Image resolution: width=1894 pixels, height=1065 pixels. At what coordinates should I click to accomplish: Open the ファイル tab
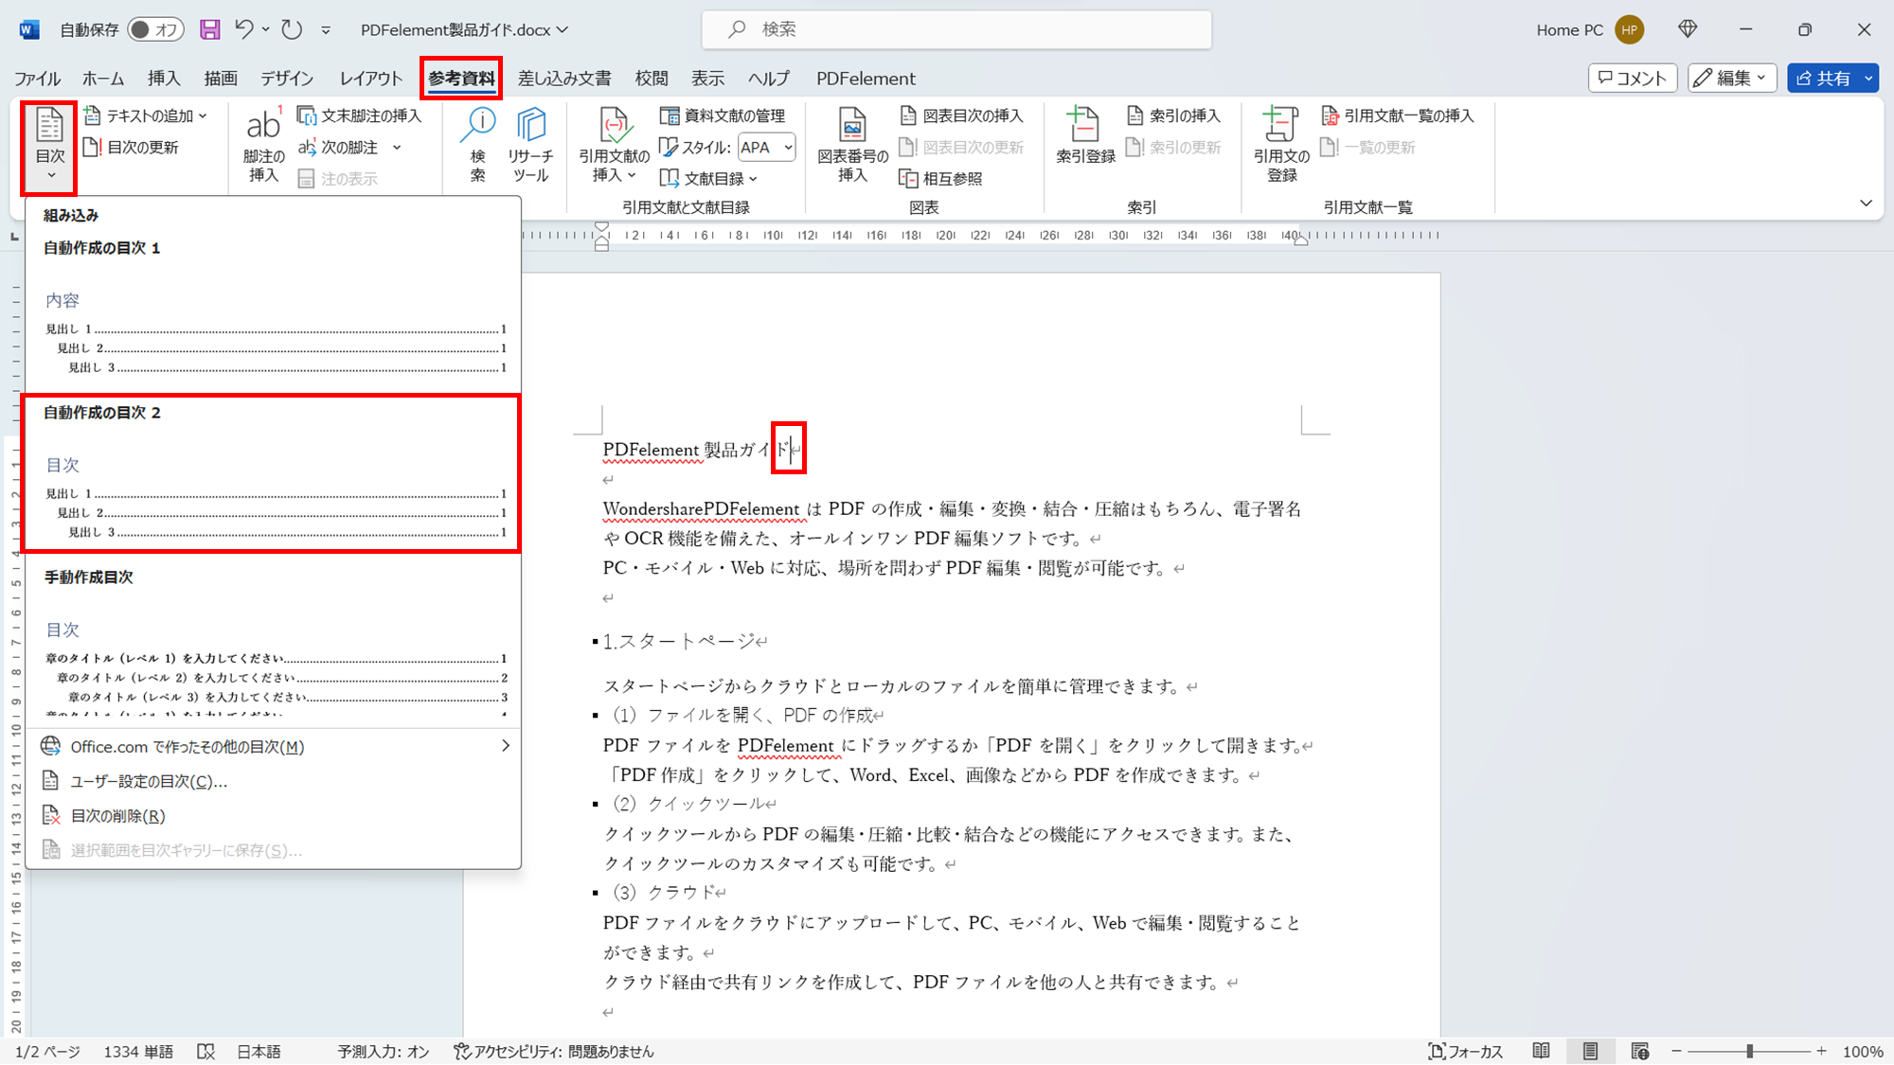37,79
